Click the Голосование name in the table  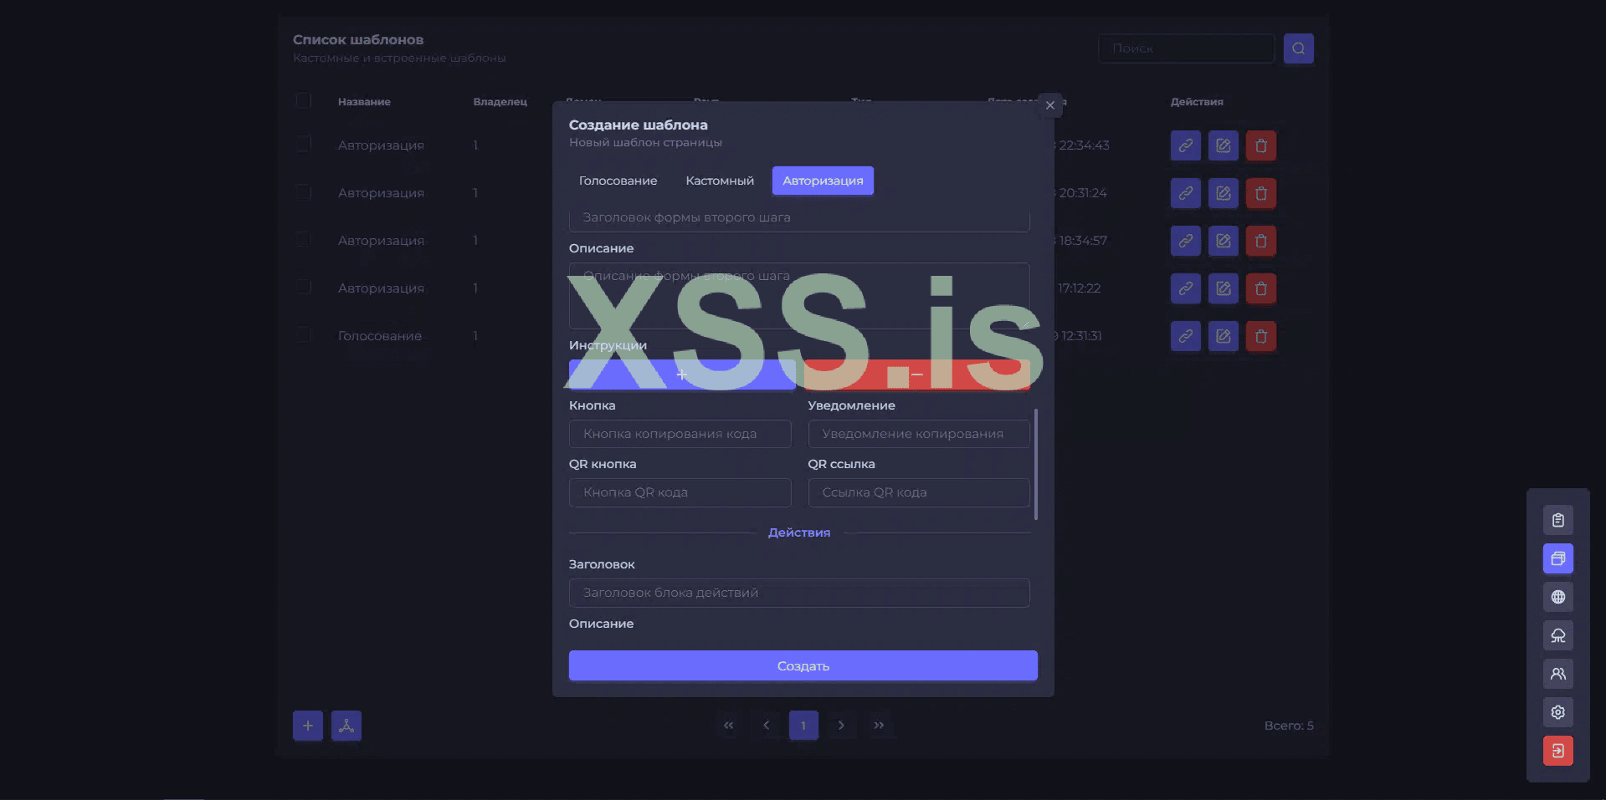pyautogui.click(x=380, y=336)
